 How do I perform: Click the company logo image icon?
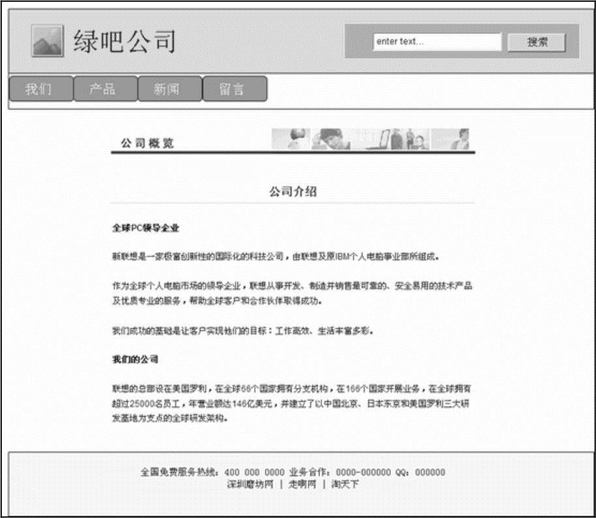48,40
